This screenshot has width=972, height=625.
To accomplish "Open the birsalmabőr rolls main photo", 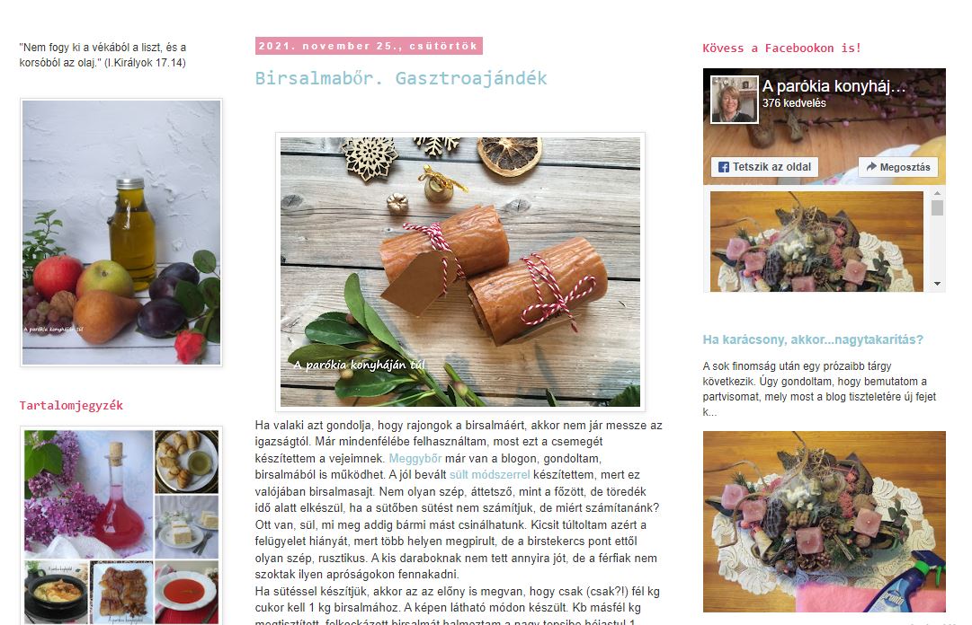I will (x=460, y=272).
